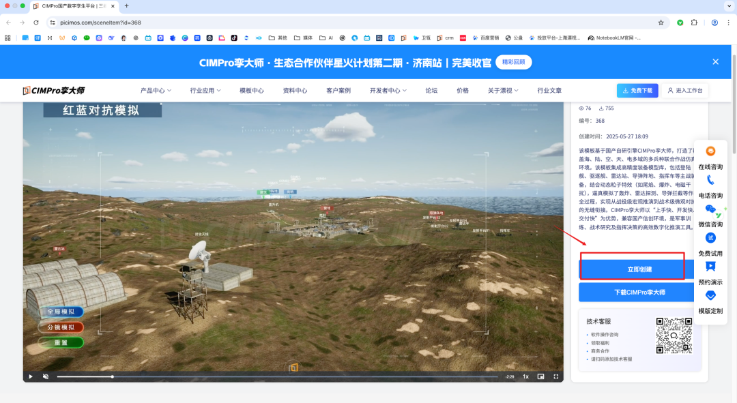Open the 媒体 bookmarks folder
The width and height of the screenshot is (737, 403).
click(303, 38)
